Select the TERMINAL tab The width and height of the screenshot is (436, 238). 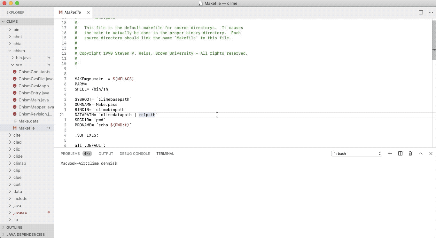click(x=165, y=154)
